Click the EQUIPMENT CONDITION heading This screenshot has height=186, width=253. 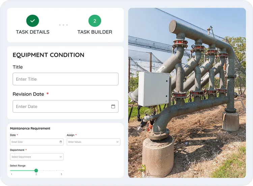(48, 55)
